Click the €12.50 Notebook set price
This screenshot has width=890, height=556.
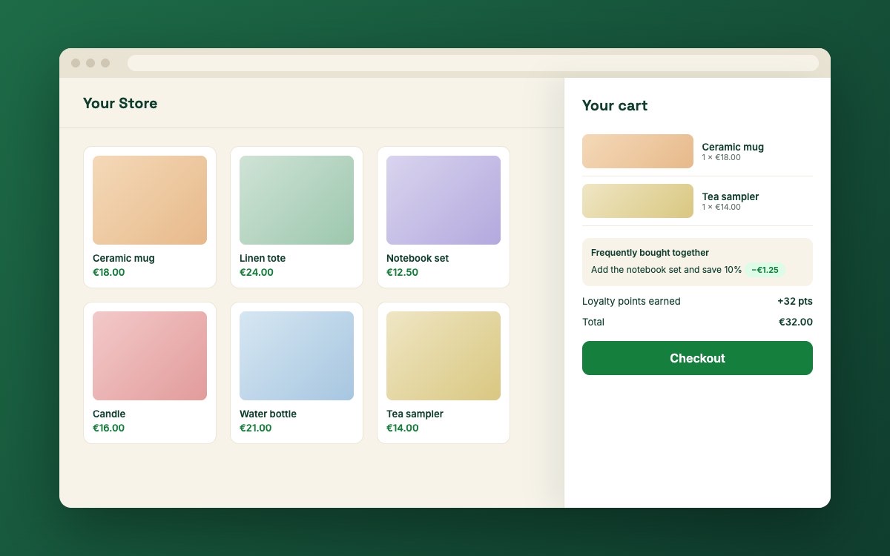point(403,272)
